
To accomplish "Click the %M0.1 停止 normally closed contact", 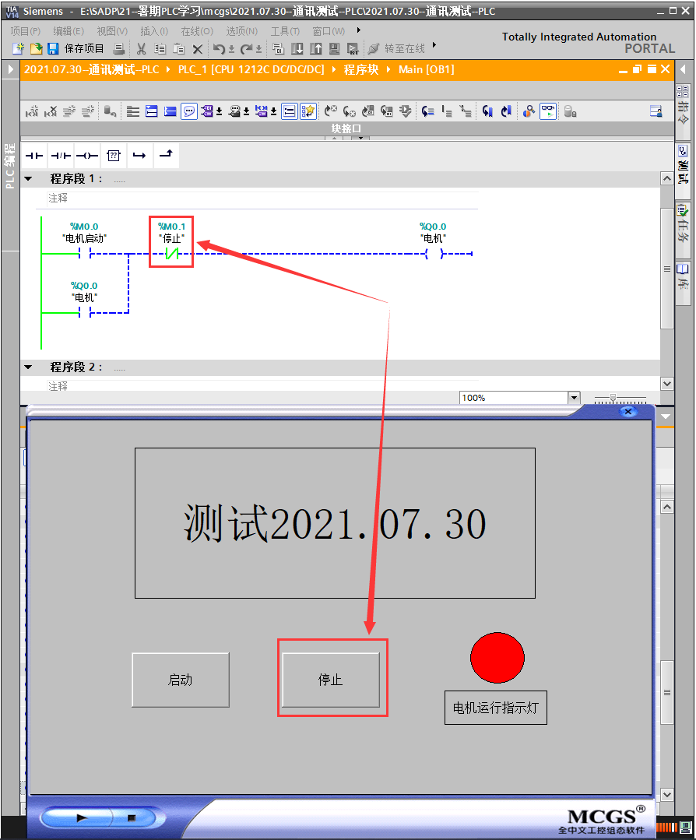I will 171,253.
